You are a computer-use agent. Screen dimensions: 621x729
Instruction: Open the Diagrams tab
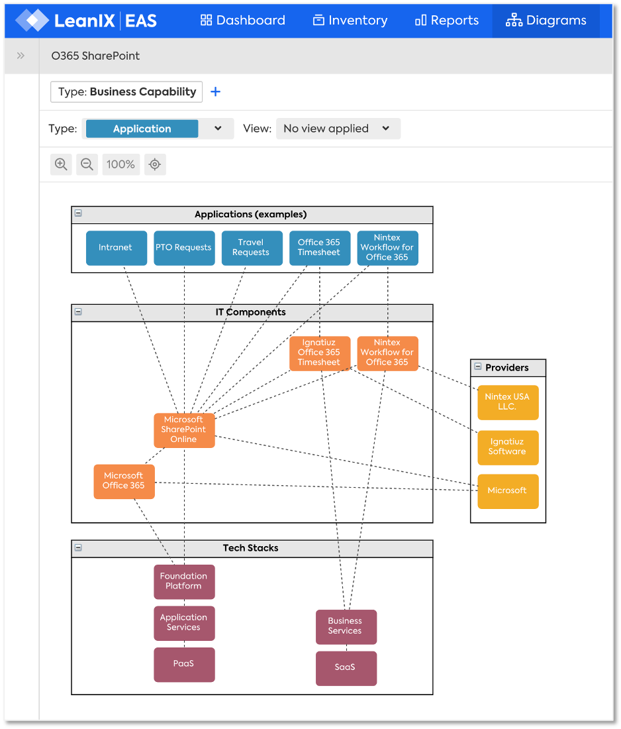pyautogui.click(x=546, y=21)
